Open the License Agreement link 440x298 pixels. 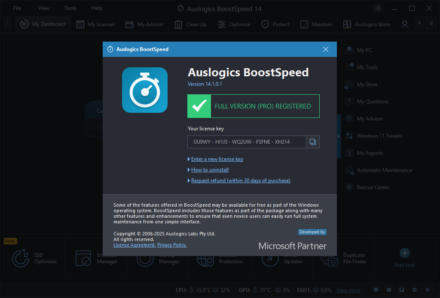coord(134,245)
